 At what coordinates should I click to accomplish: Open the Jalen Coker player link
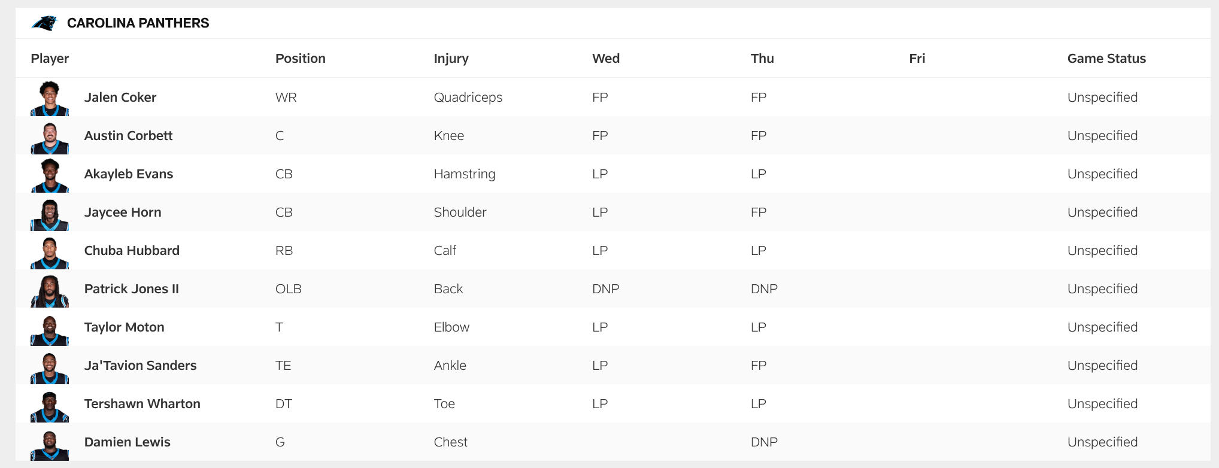tap(120, 98)
